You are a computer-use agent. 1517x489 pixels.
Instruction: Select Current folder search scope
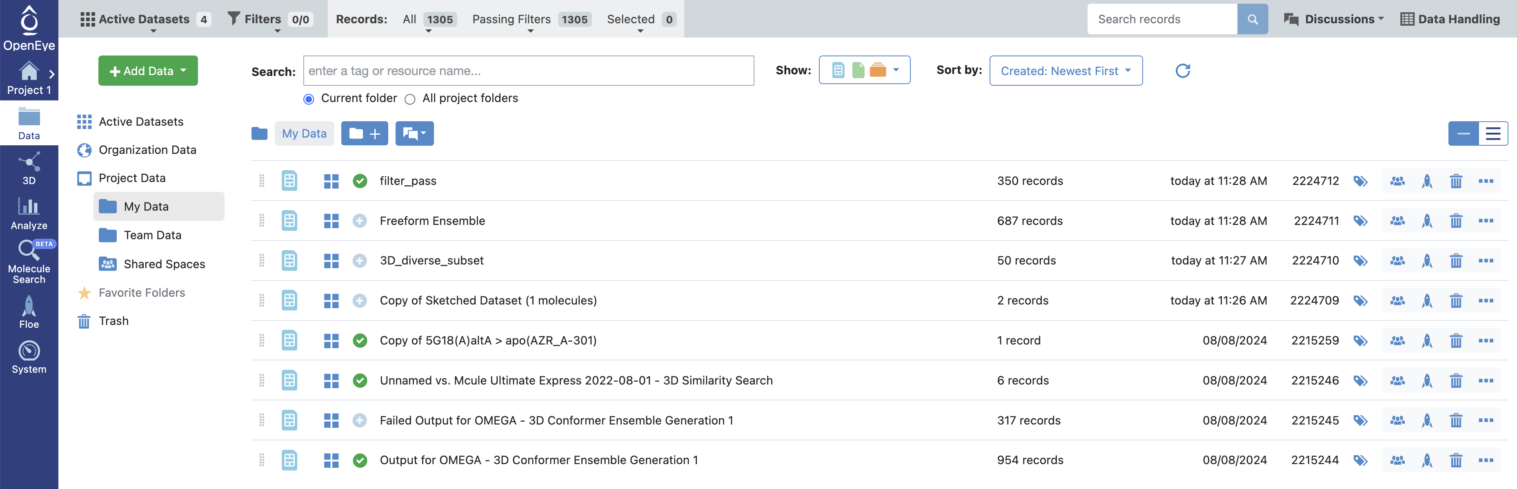tap(309, 99)
